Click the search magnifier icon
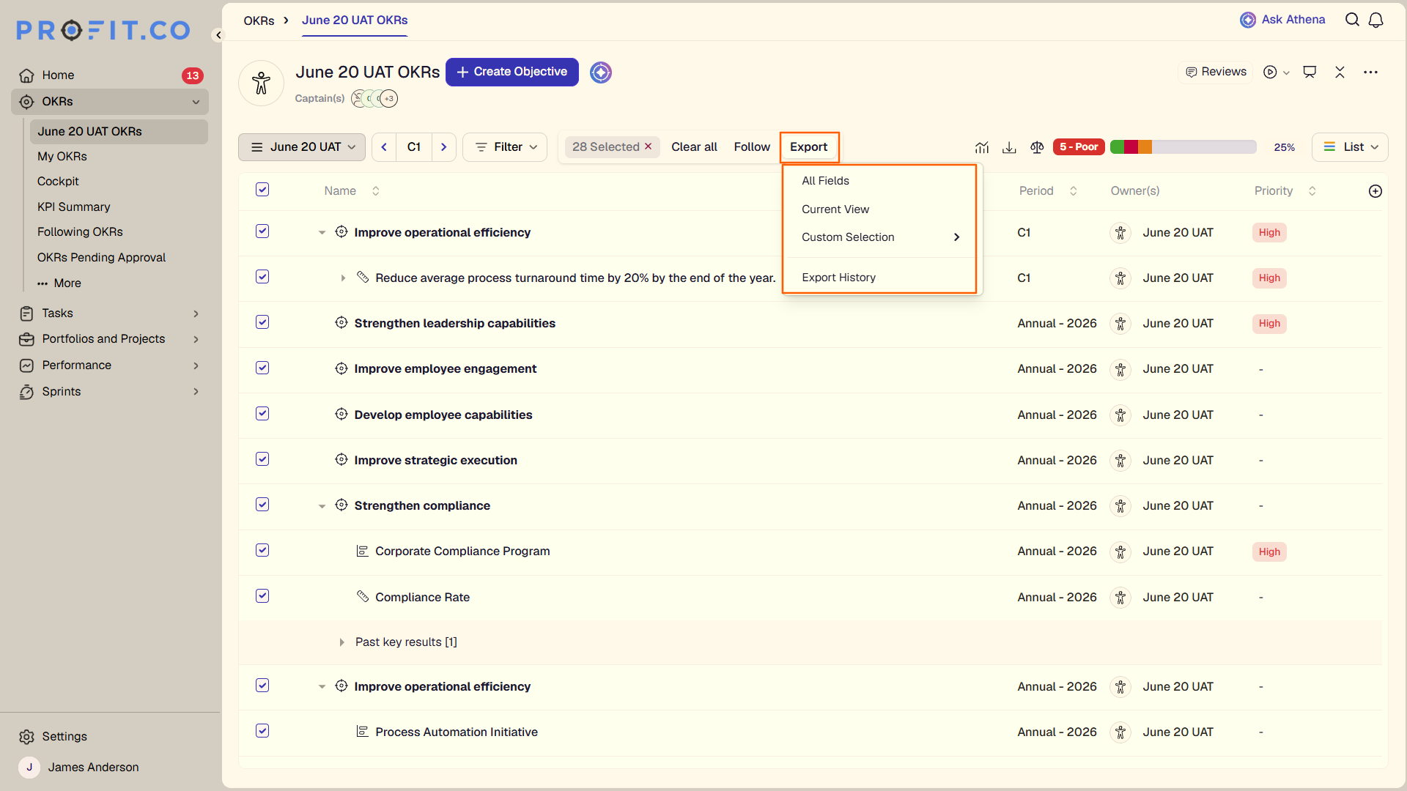Image resolution: width=1407 pixels, height=791 pixels. click(1352, 20)
